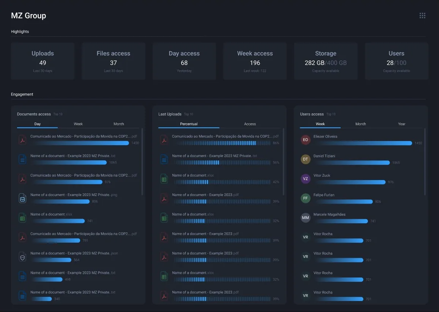Open the Users highlight card
Image resolution: width=439 pixels, height=312 pixels.
(396, 61)
